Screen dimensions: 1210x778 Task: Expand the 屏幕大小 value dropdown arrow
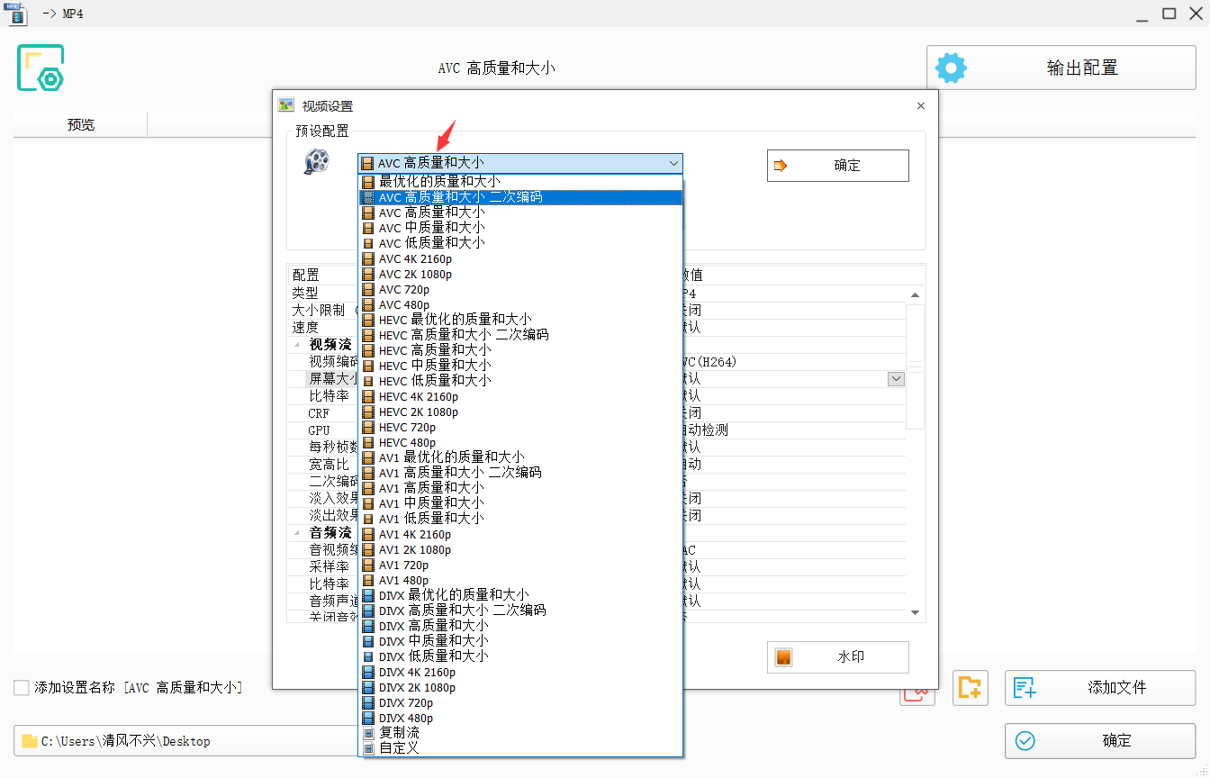pyautogui.click(x=896, y=379)
